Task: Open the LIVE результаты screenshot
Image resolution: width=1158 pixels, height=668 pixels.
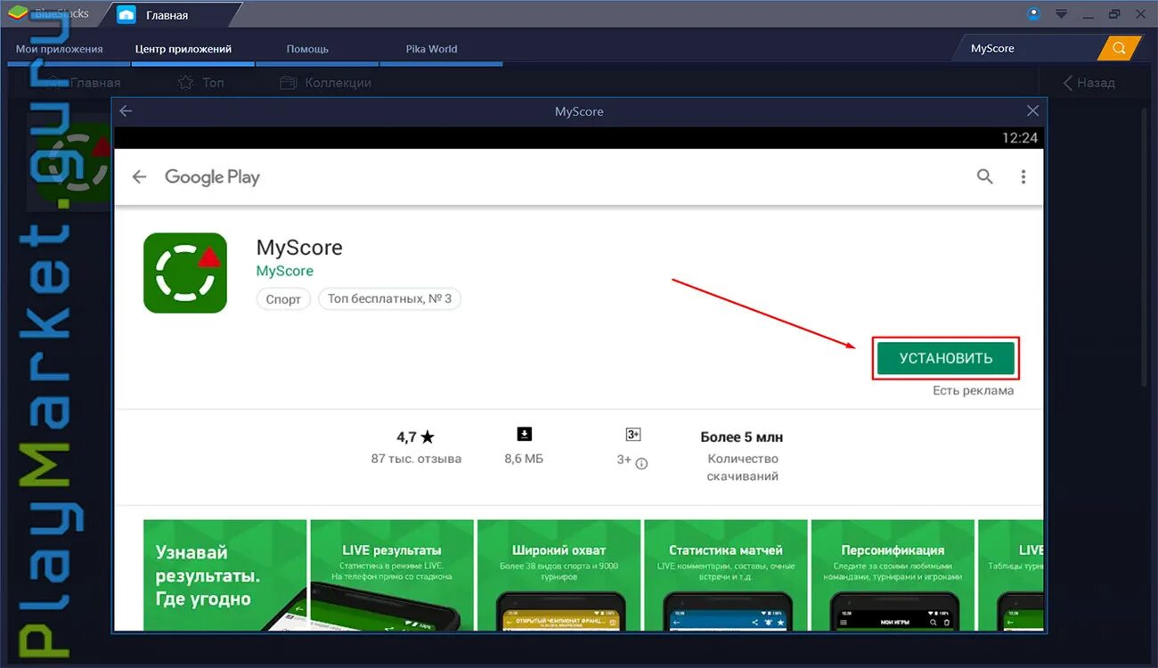Action: point(391,574)
